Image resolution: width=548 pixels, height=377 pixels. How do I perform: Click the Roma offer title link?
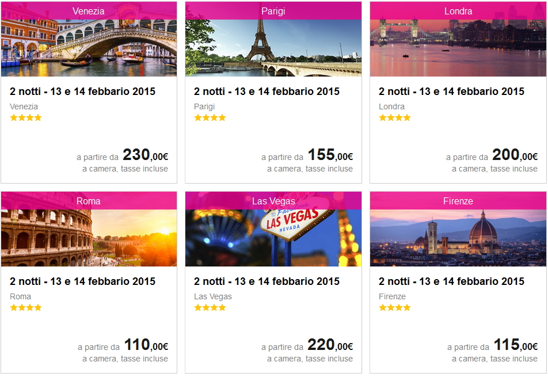pos(83,281)
